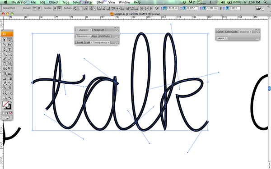The width and height of the screenshot is (271, 169).
Task: Select the black arrow Selection tool
Action: click(5, 40)
